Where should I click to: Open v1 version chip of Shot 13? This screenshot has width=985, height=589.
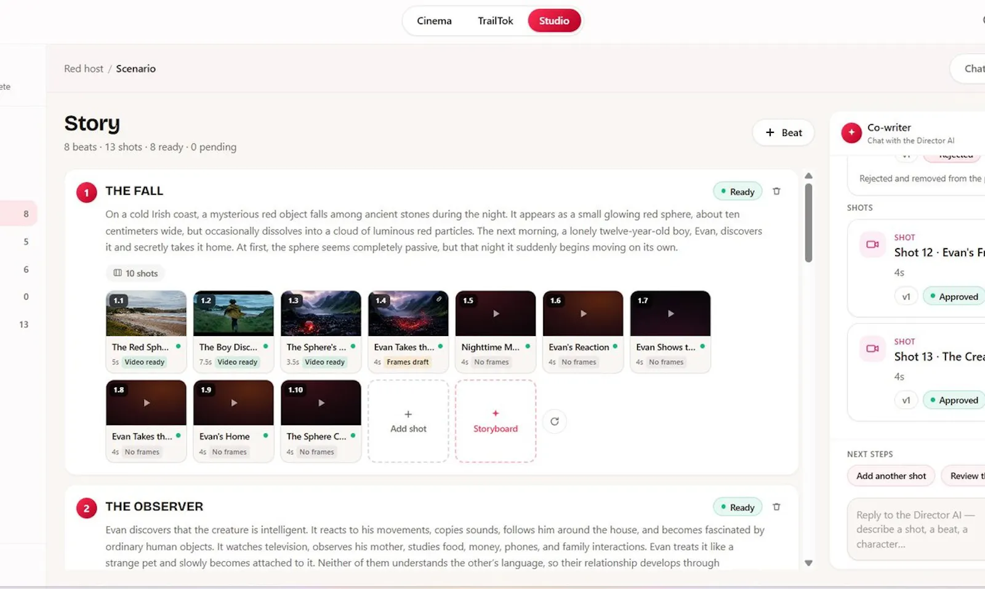[x=906, y=400]
